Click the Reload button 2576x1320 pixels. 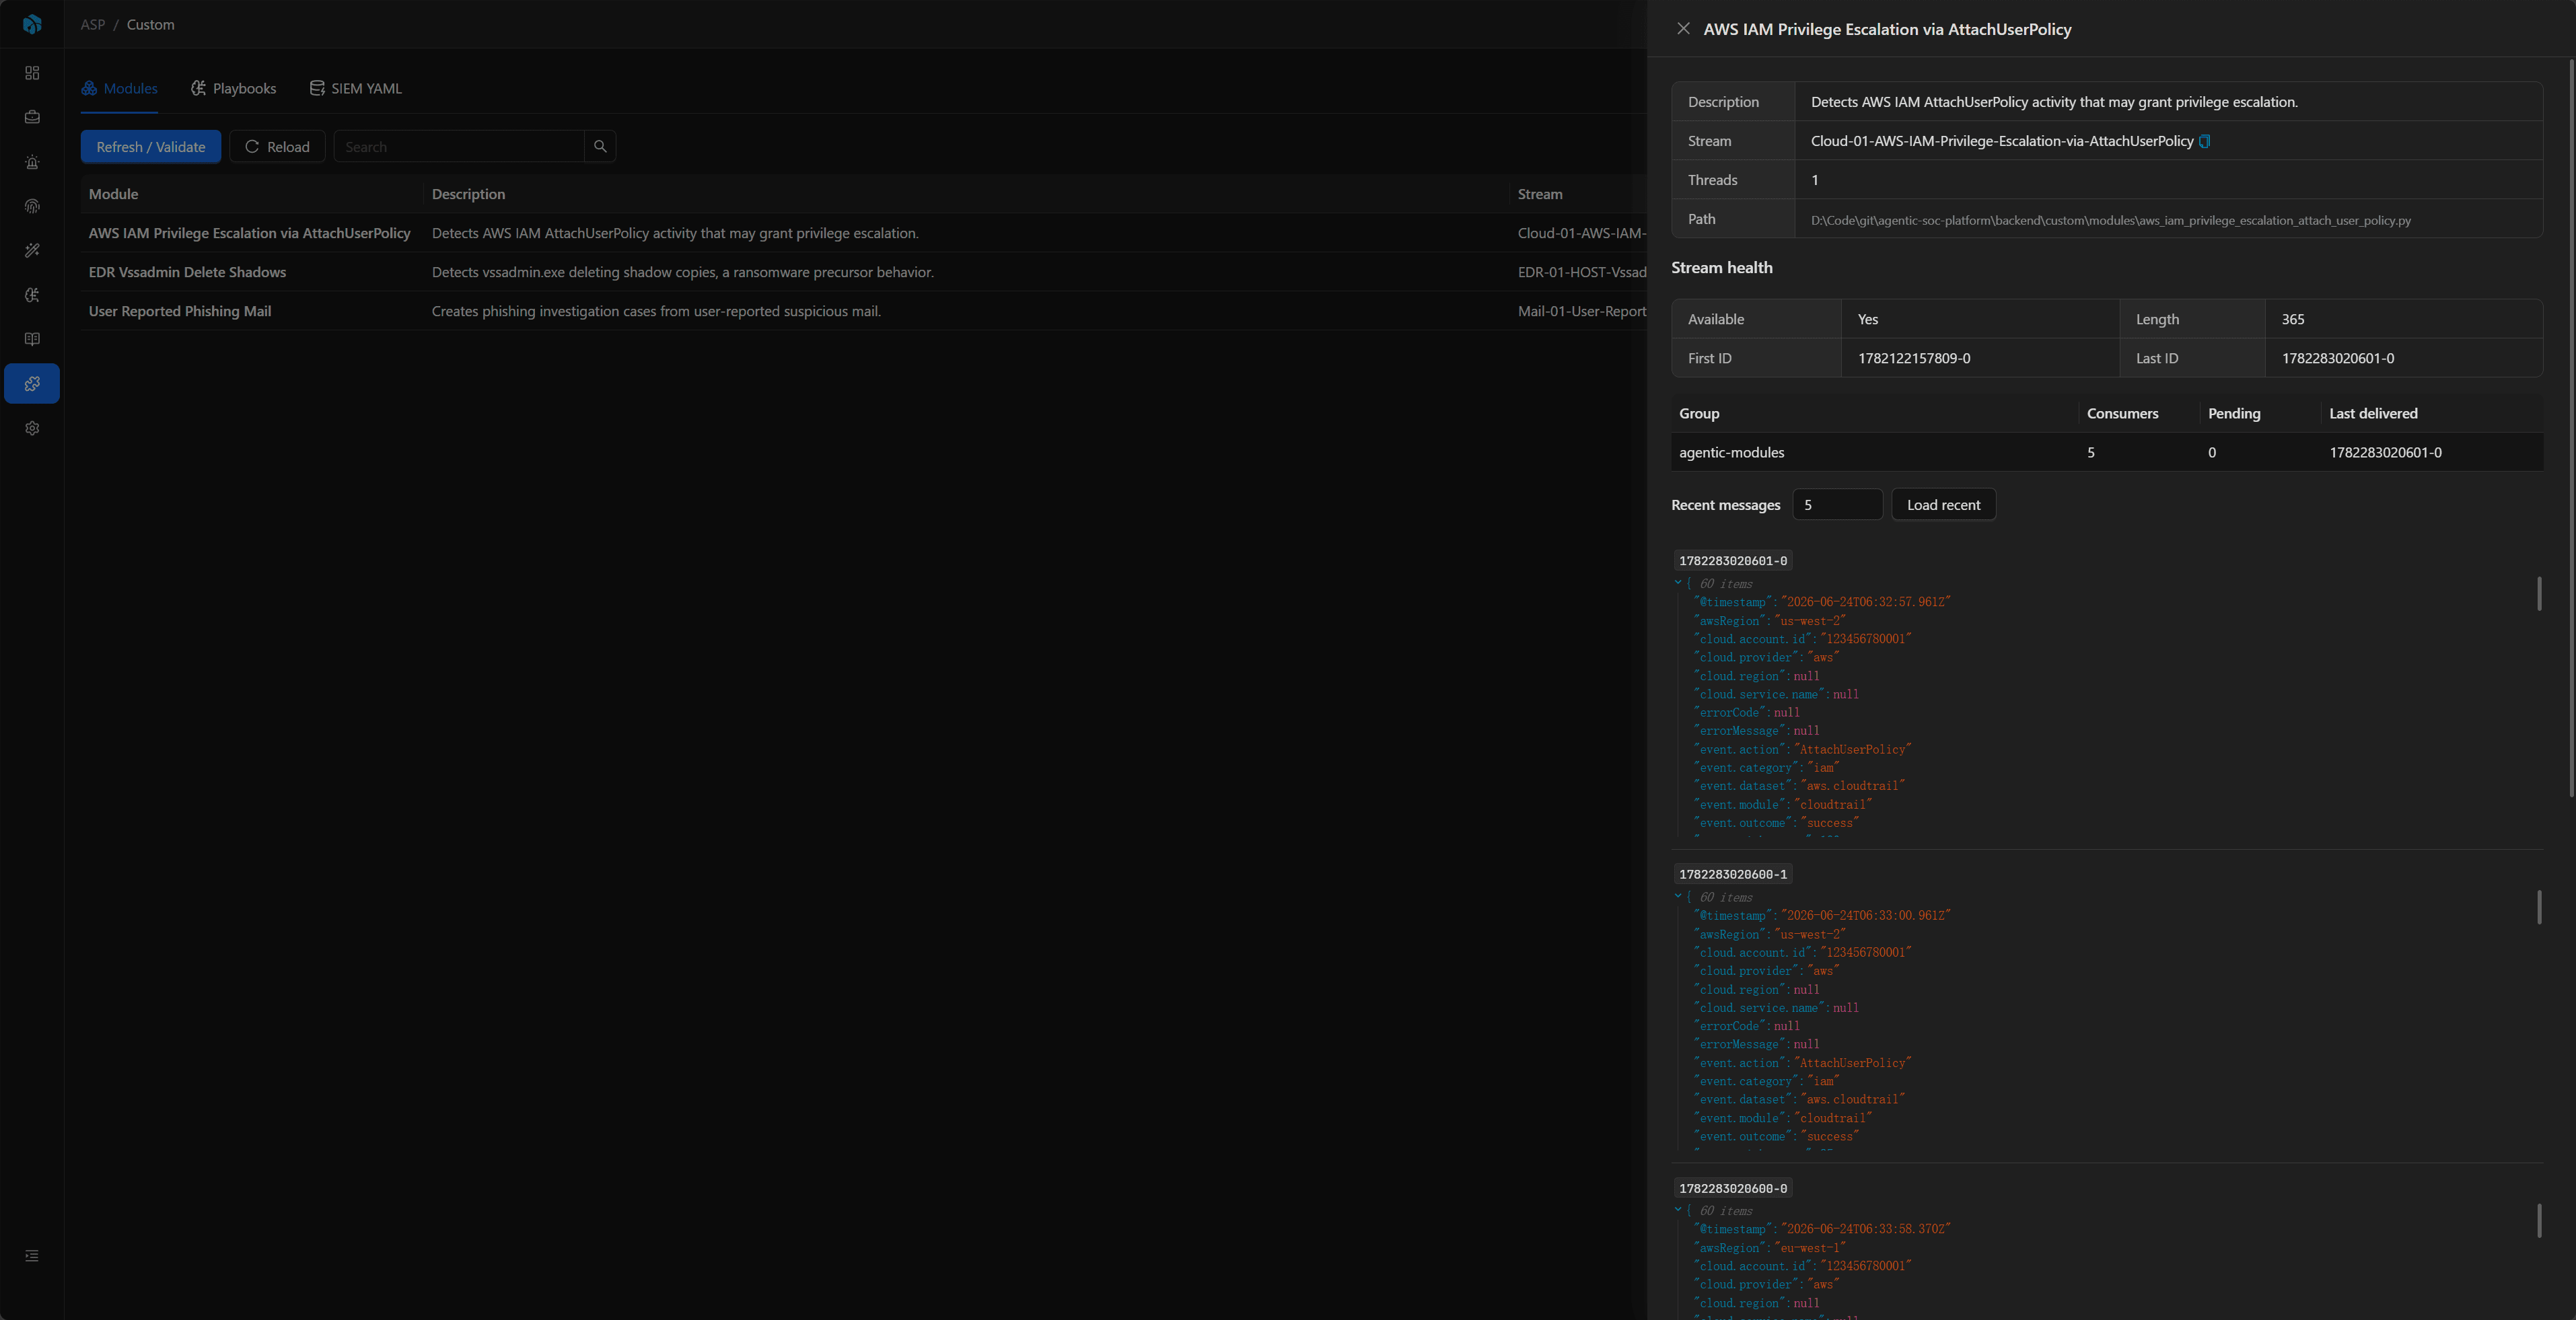tap(277, 146)
